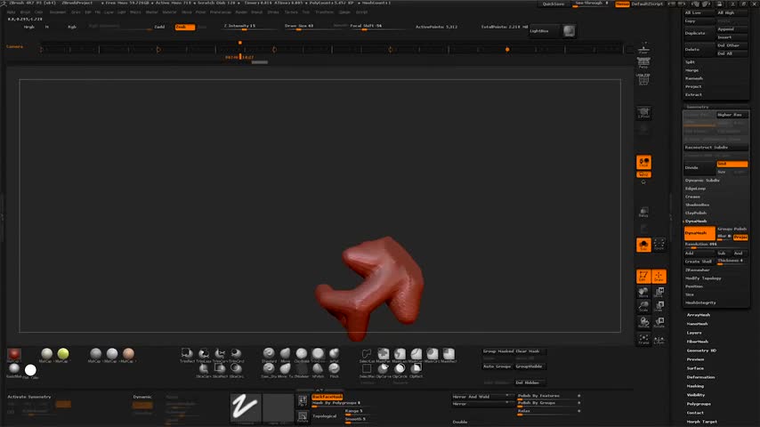Expand the Layers section
The width and height of the screenshot is (760, 427).
click(694, 333)
